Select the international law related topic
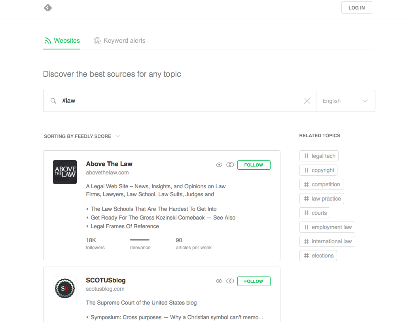This screenshot has height=322, width=411. point(327,241)
